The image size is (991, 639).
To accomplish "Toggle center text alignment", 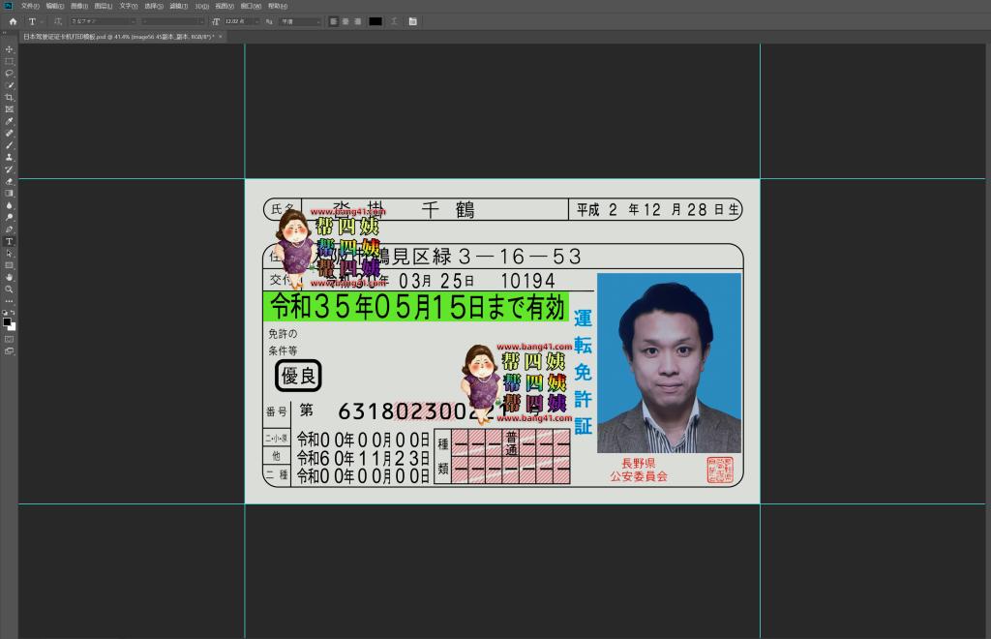I will 345,20.
